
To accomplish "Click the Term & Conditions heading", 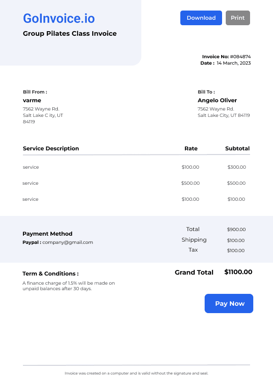I will pos(50,274).
